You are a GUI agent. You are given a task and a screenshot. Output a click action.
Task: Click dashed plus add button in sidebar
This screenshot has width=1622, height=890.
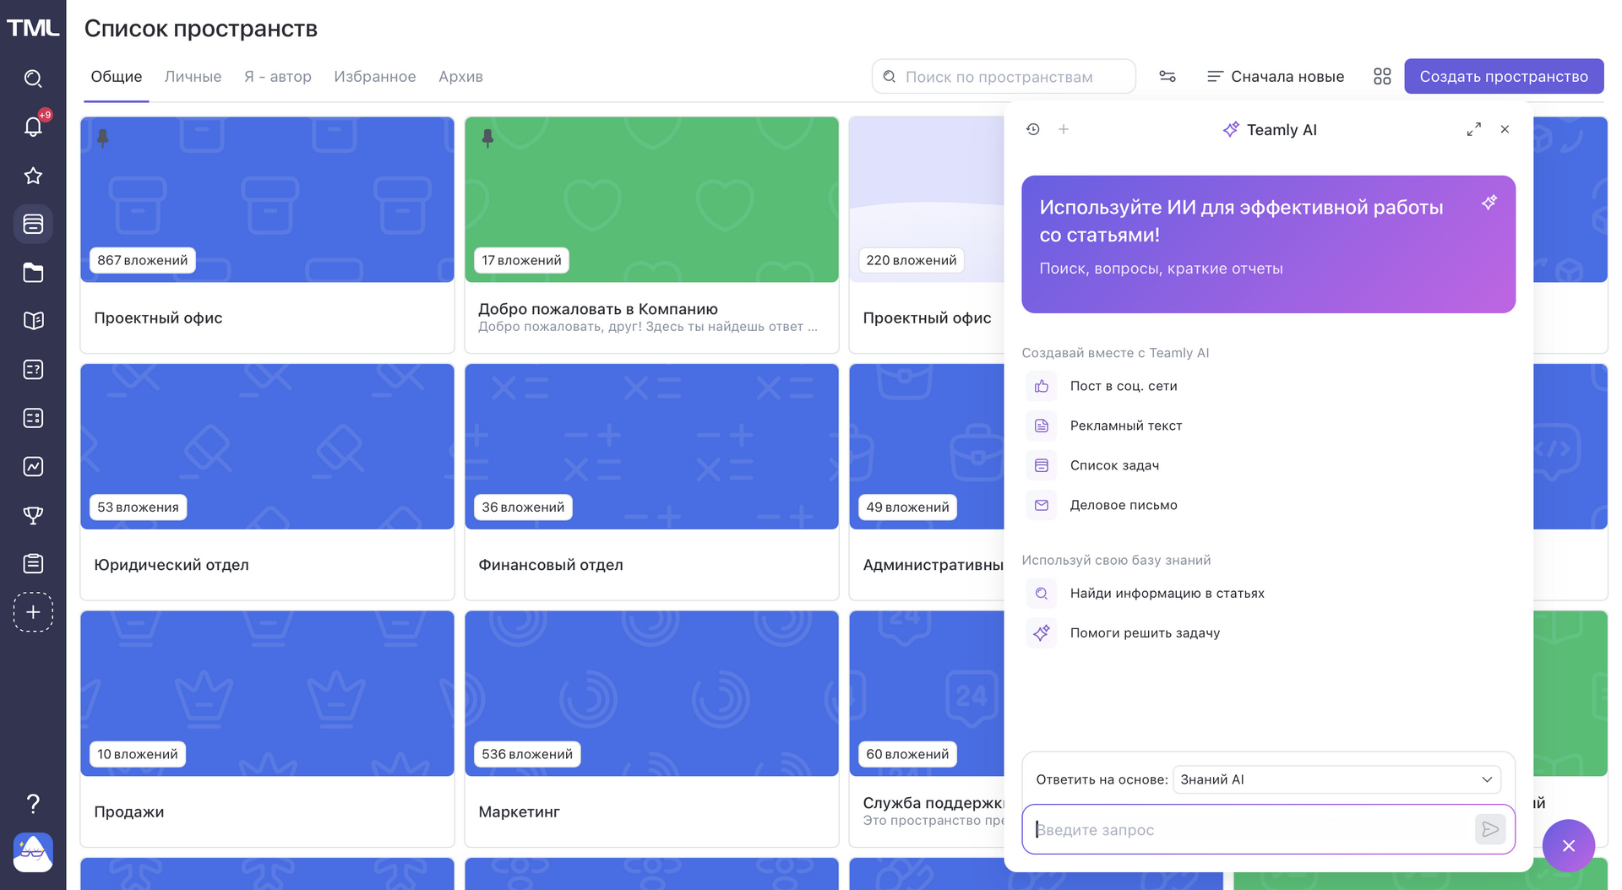[x=33, y=612]
